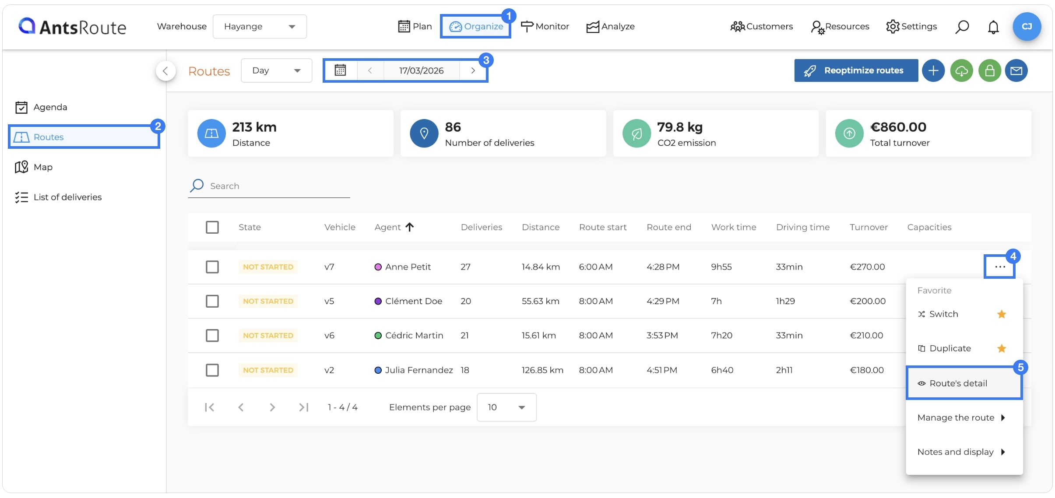
Task: Tick the checkbox for Clément Doe route
Action: tap(212, 301)
